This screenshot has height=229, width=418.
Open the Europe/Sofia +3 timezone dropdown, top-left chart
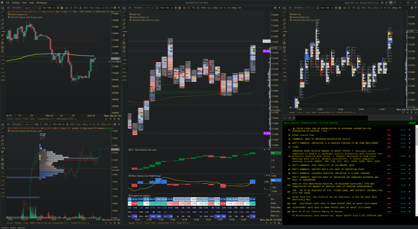click(46, 119)
